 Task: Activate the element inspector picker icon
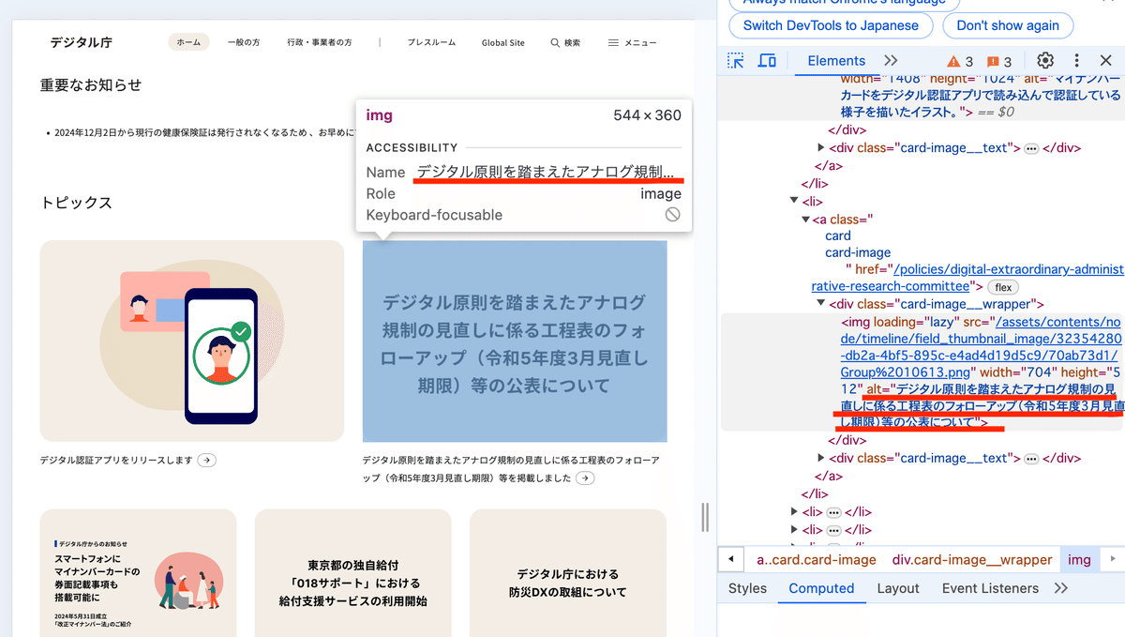(x=737, y=61)
